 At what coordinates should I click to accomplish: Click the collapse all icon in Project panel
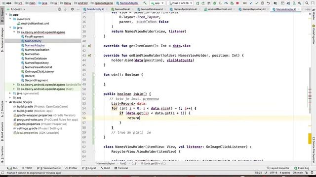coord(65,9)
